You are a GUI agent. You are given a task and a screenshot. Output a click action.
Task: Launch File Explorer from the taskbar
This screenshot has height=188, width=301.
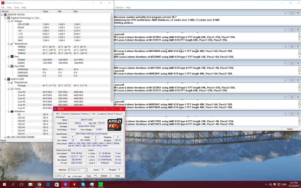(x=30, y=184)
